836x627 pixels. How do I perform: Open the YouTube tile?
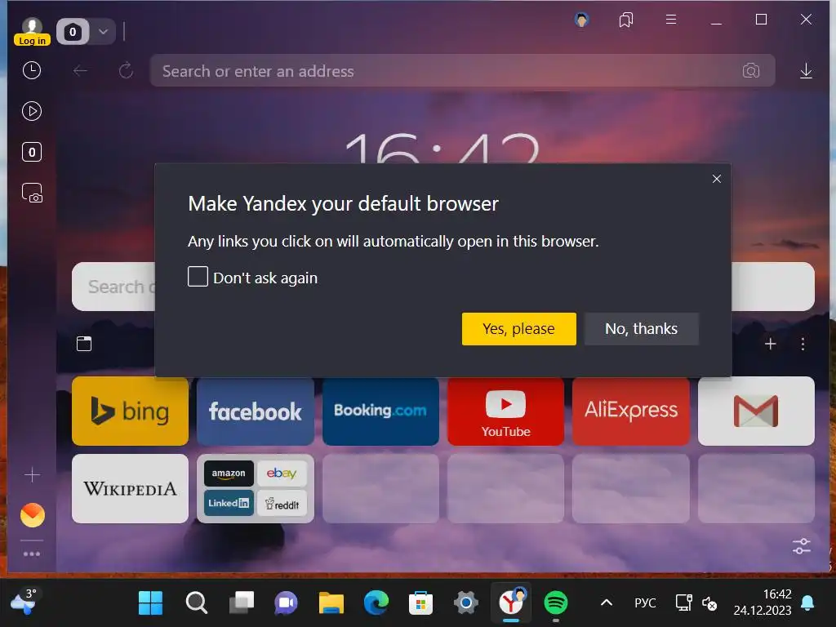point(505,411)
